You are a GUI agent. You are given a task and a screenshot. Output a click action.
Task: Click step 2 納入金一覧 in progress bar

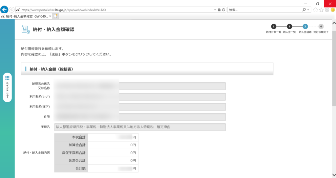tap(289, 27)
